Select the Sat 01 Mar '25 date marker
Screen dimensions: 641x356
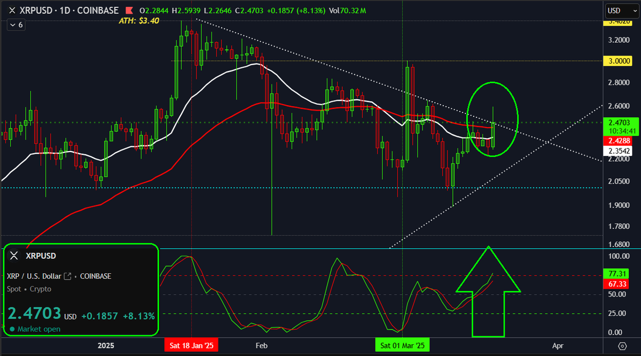point(402,346)
